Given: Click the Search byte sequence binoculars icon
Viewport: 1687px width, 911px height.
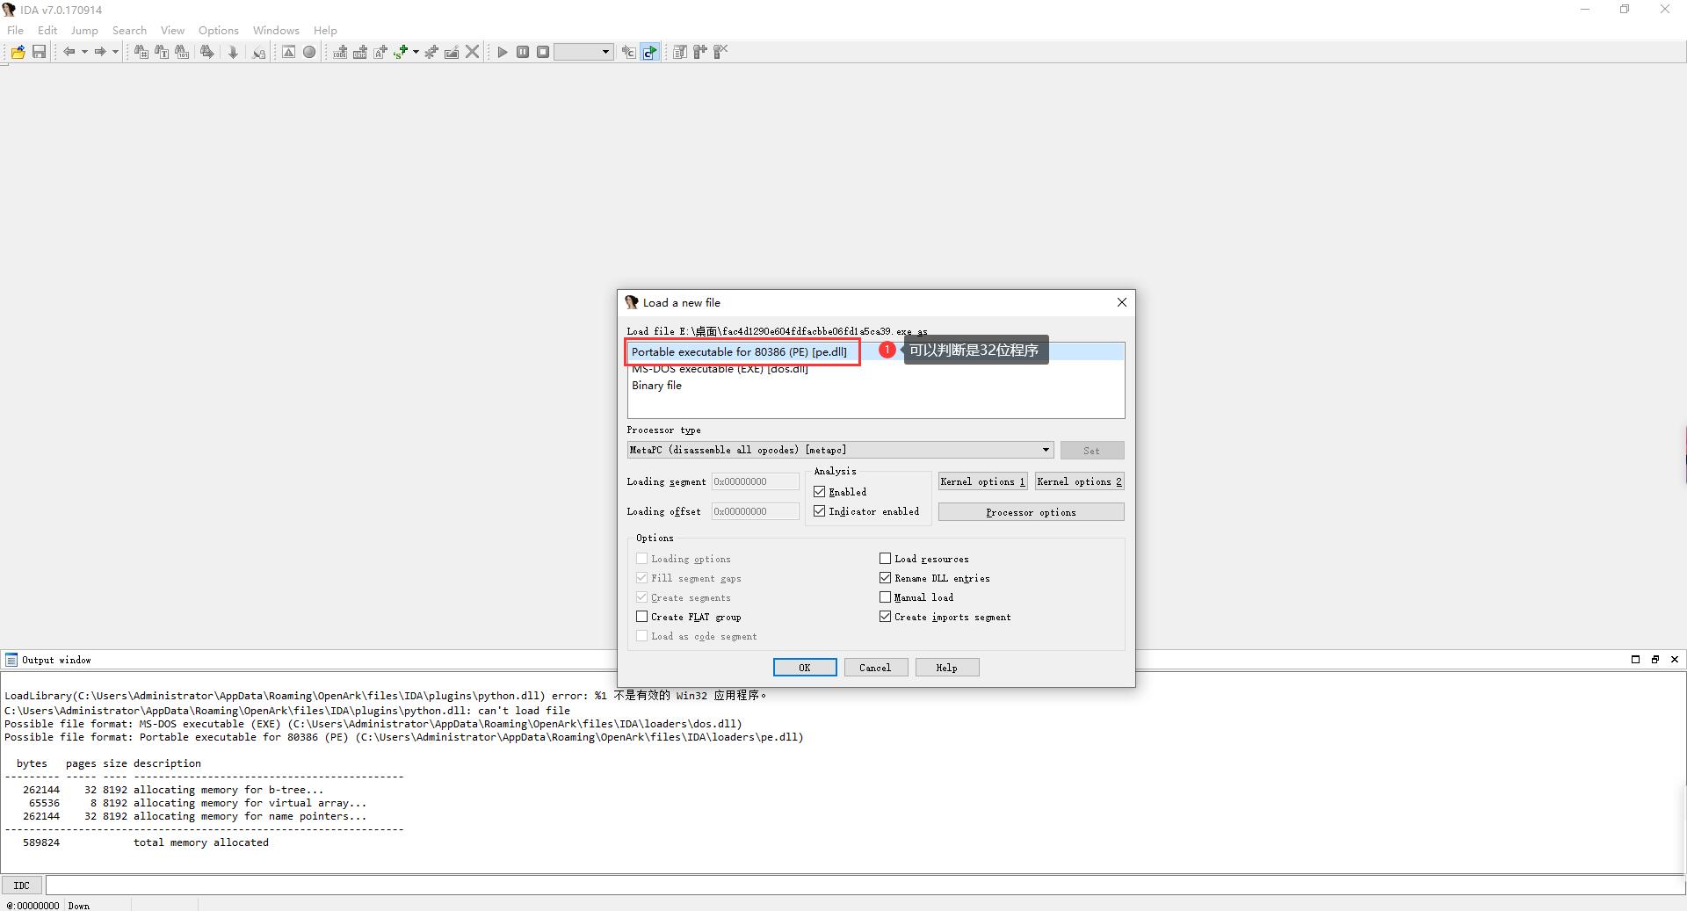Looking at the screenshot, I should (182, 52).
